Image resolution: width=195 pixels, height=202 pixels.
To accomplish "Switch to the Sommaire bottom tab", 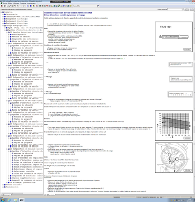I will tap(7, 195).
